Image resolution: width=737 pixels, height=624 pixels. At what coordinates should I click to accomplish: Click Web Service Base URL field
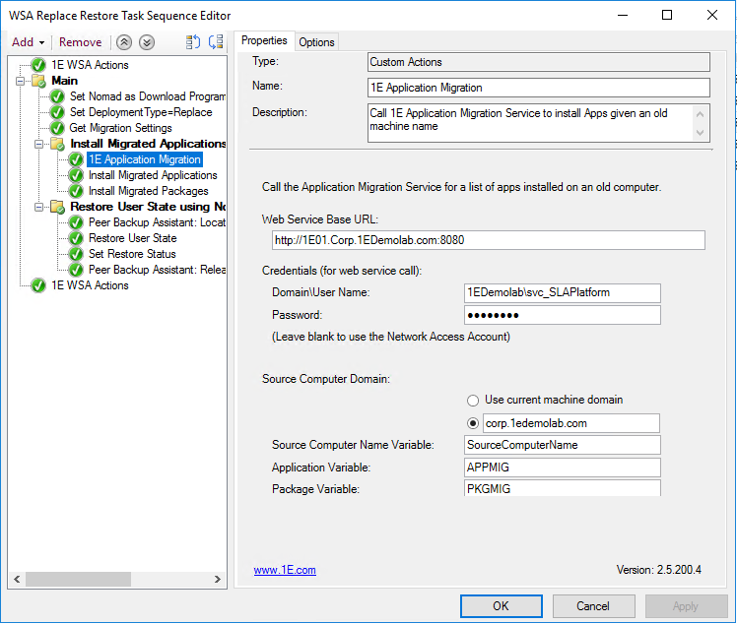(x=489, y=240)
